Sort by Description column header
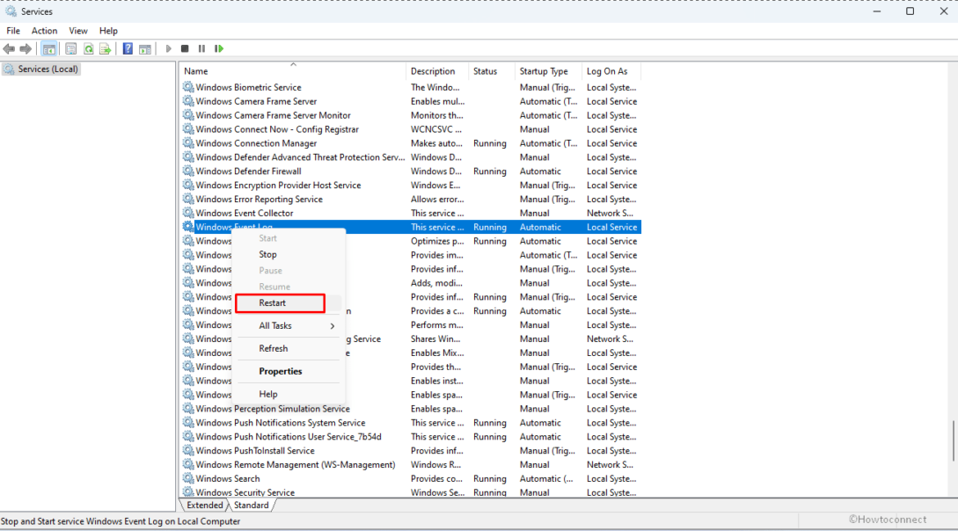Image resolution: width=958 pixels, height=531 pixels. [x=437, y=71]
